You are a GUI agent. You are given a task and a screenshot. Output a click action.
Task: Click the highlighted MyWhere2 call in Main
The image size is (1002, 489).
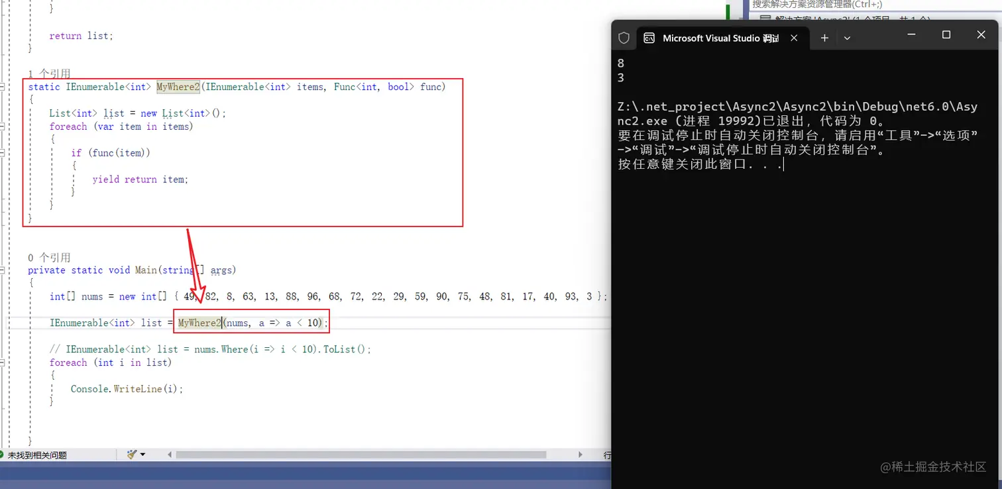pos(200,323)
